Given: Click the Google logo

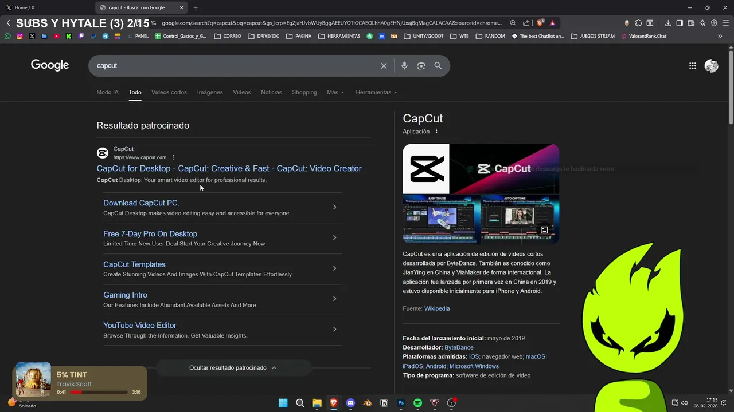Looking at the screenshot, I should [x=50, y=65].
